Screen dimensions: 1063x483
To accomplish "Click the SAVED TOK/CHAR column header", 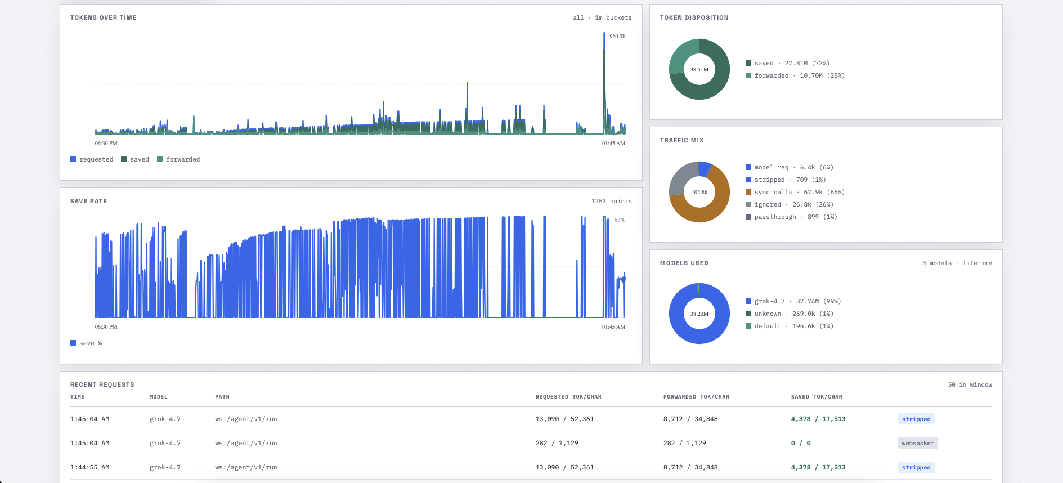I will point(817,397).
